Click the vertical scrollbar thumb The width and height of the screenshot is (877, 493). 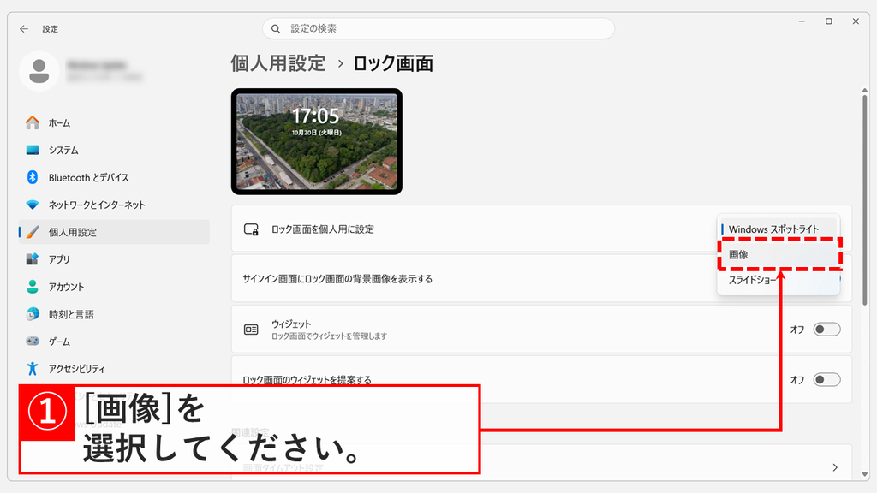(x=865, y=200)
